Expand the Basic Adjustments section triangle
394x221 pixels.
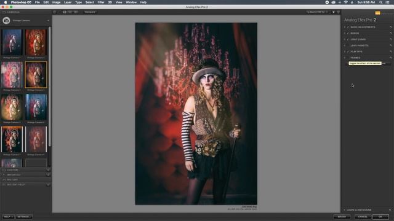(345, 27)
